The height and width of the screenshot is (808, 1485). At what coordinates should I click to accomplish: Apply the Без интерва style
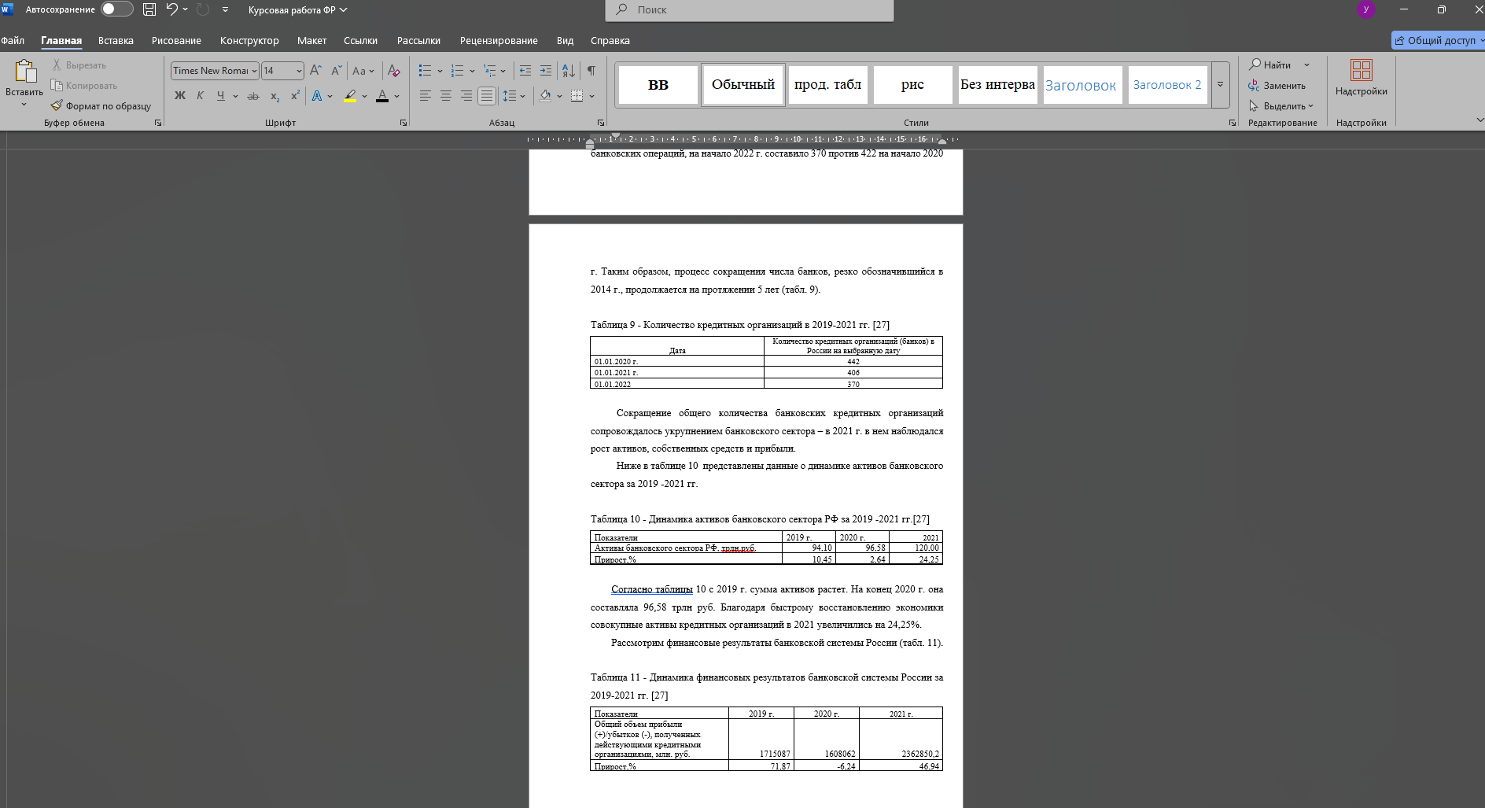(997, 85)
